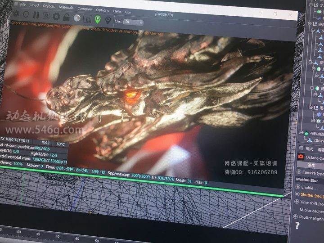Viewport: 324px width, 243px height.
Task: Toggle the lock resolution padlock icon
Action: [66, 17]
